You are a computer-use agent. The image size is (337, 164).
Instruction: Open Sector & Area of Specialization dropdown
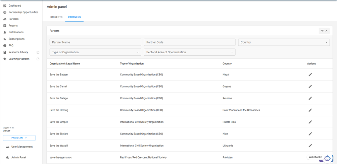[189, 52]
